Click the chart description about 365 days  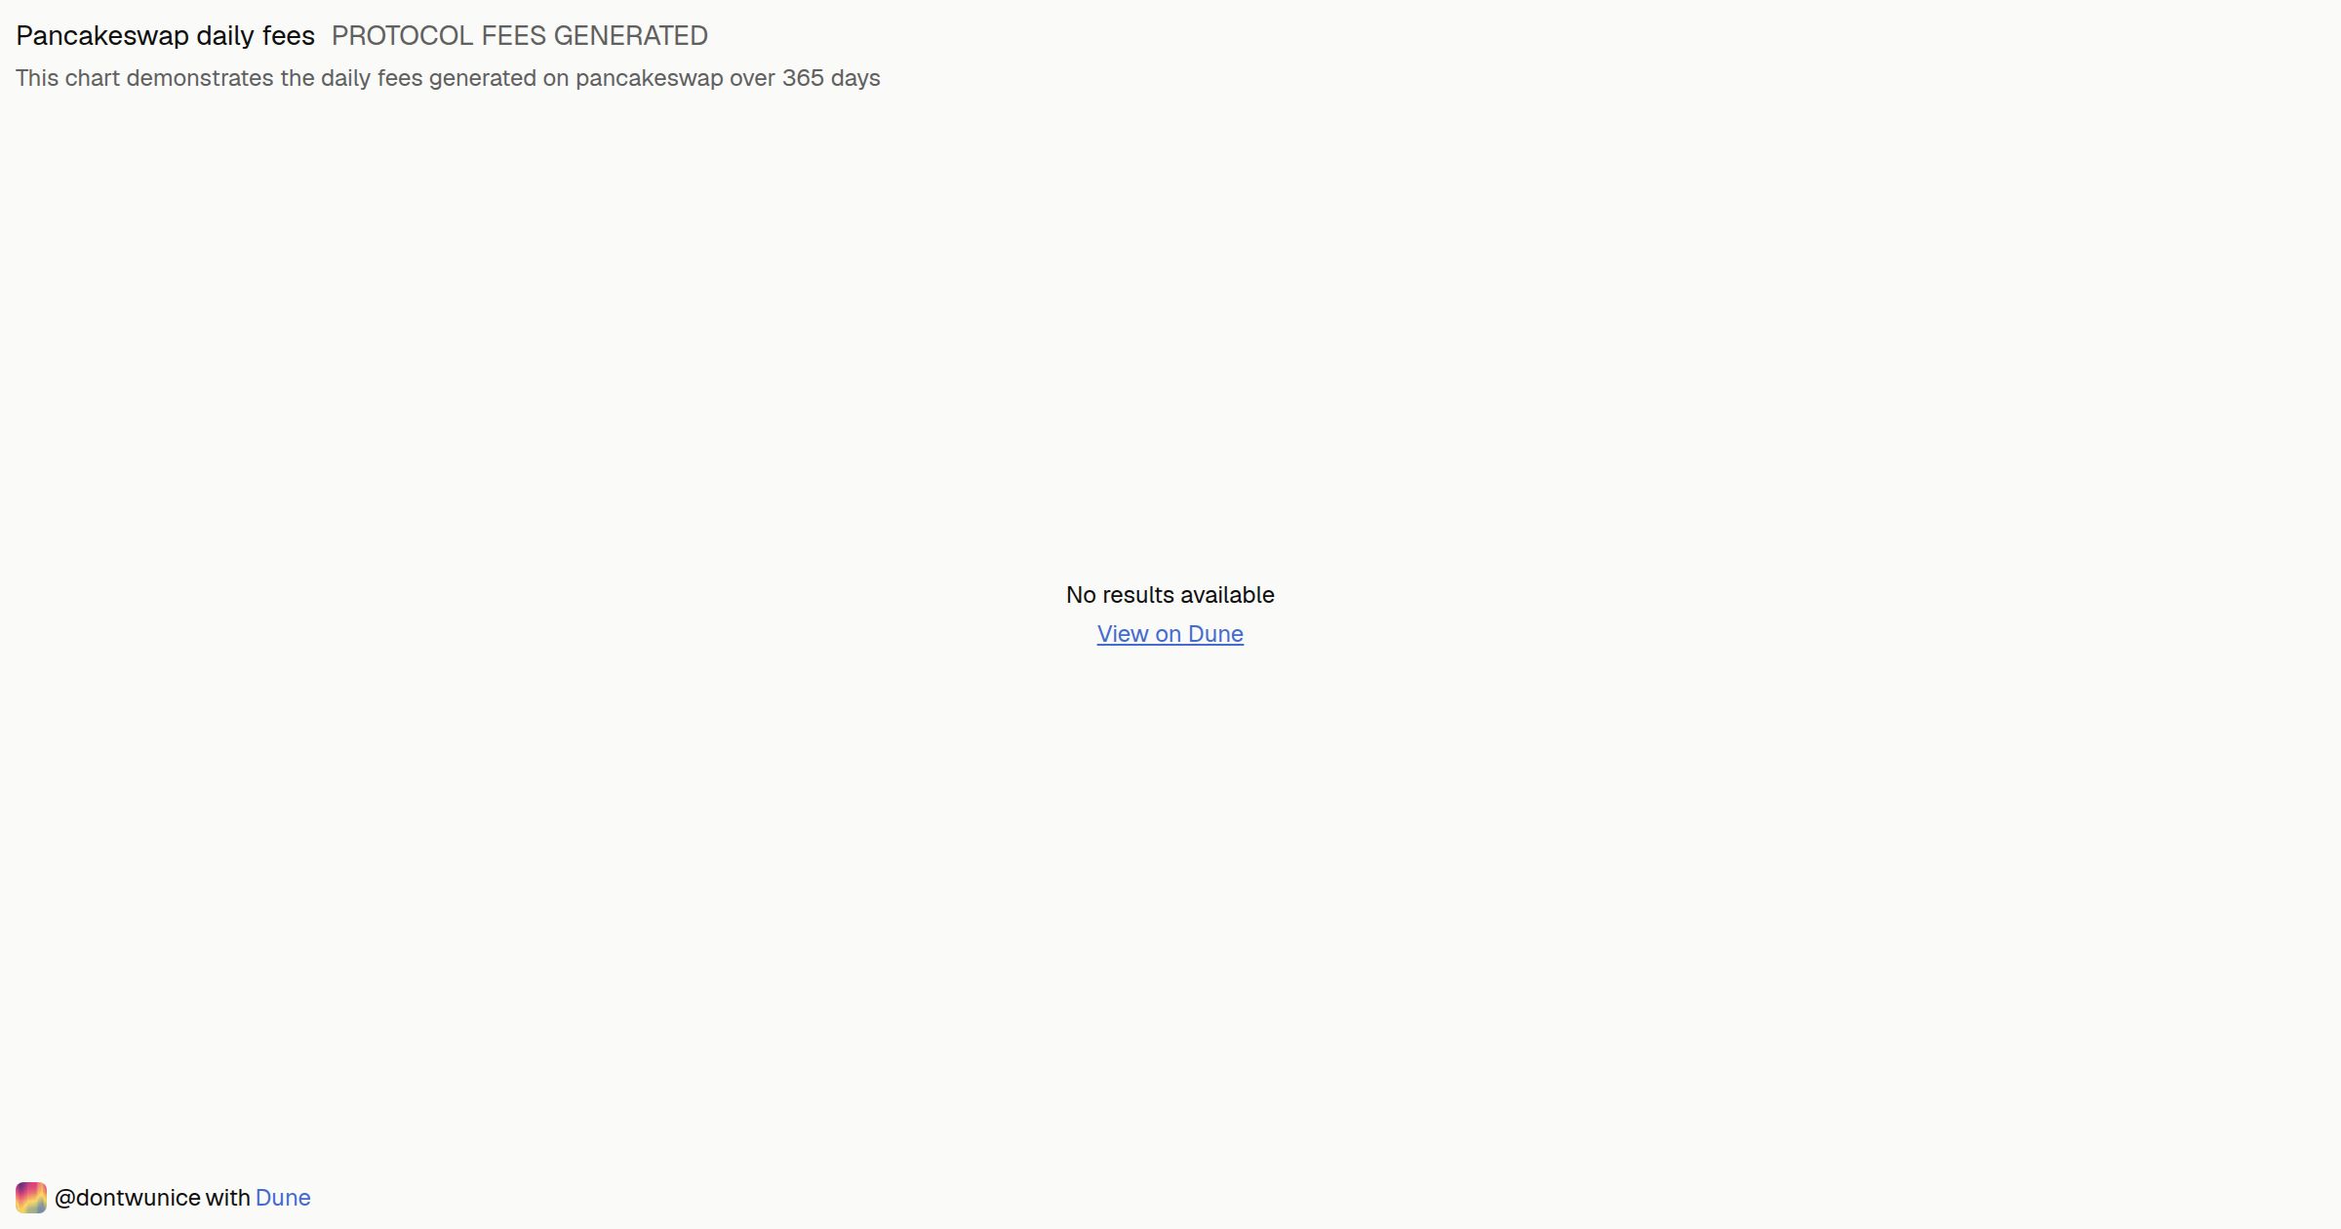coord(448,78)
